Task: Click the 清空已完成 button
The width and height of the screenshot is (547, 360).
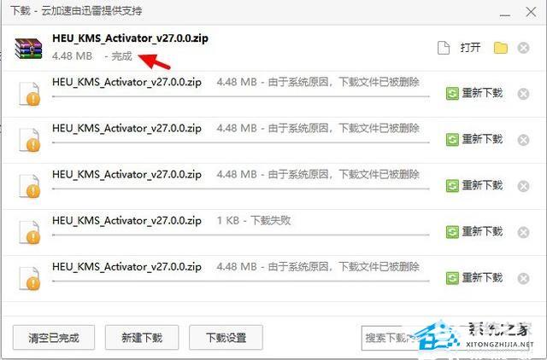Action: point(54,337)
